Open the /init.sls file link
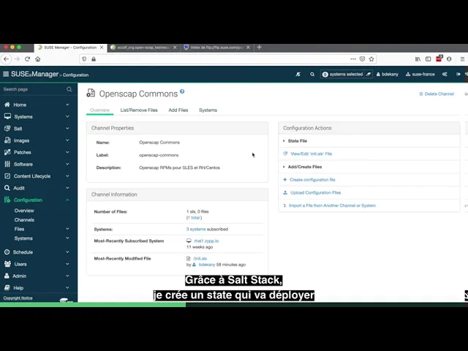This screenshot has width=468, height=351. (200, 258)
